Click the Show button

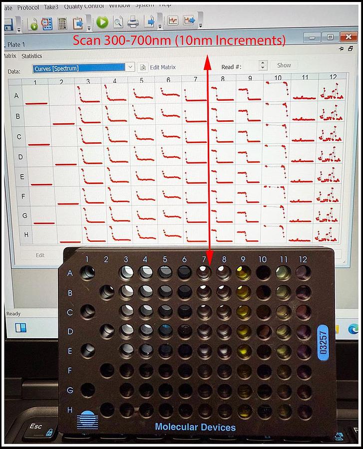pos(284,65)
